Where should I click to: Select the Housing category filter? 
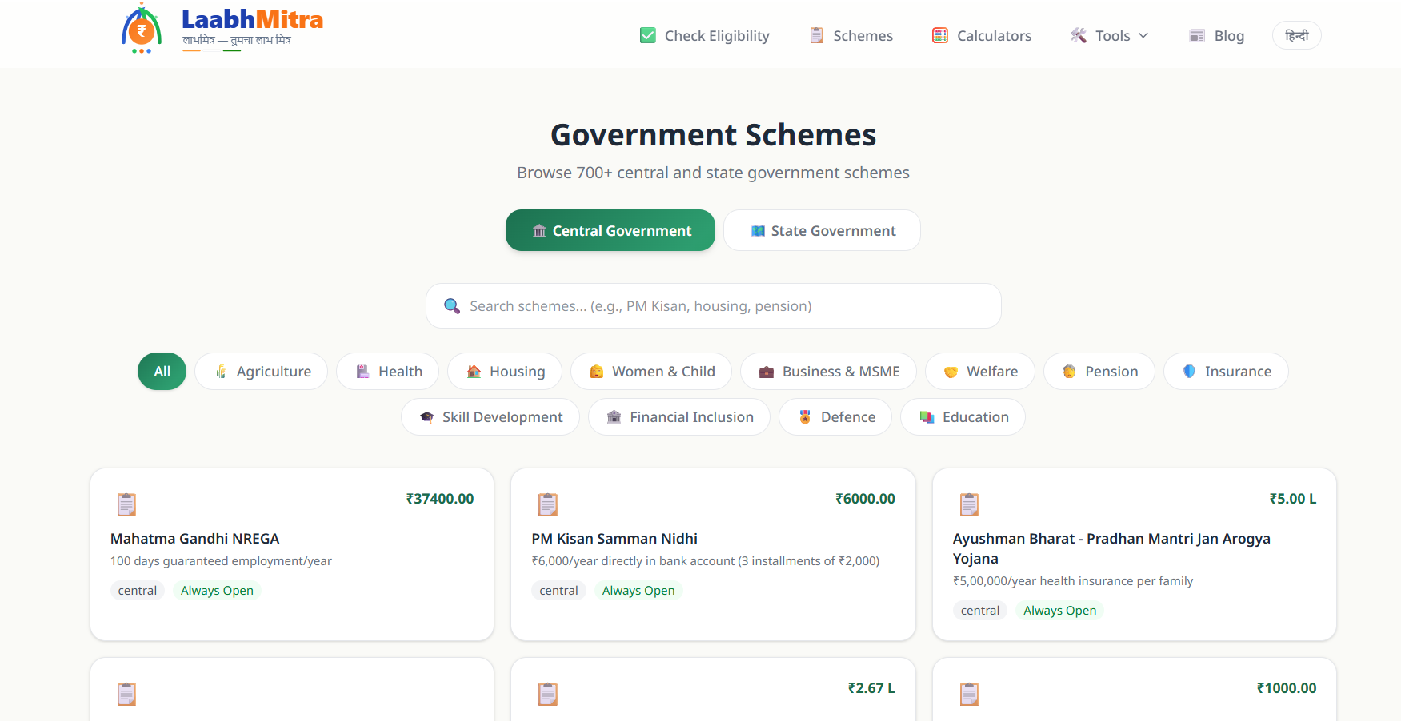click(x=505, y=371)
